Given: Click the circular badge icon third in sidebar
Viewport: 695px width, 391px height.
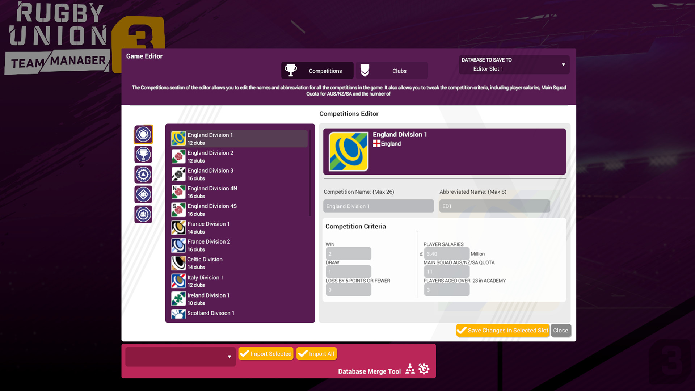Looking at the screenshot, I should 143,174.
